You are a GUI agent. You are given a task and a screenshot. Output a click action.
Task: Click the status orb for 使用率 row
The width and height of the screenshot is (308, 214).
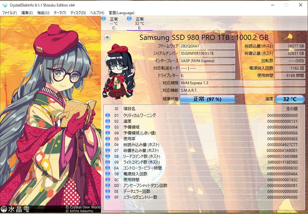click(x=108, y=139)
